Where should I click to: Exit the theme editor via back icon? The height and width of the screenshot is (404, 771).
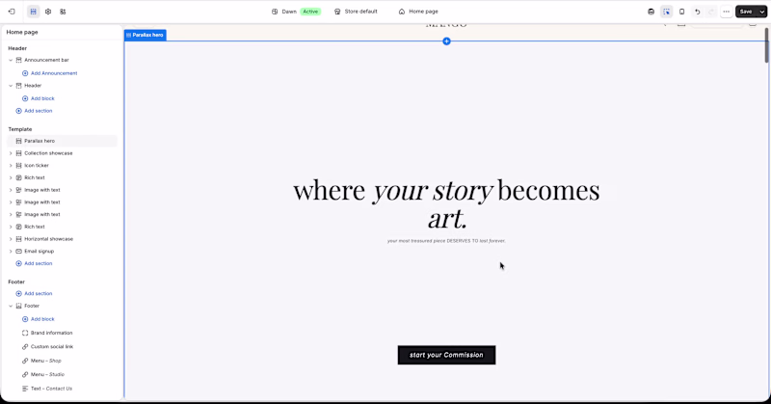(x=12, y=12)
